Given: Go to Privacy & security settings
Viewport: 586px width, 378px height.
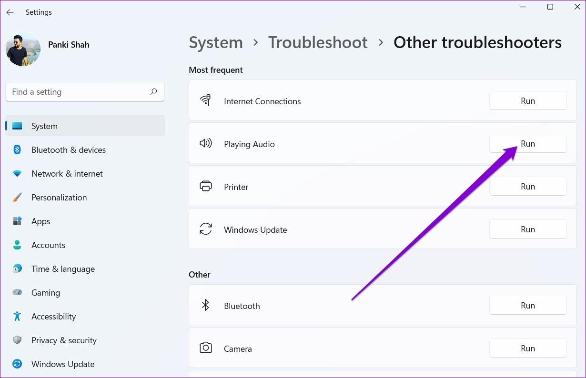Looking at the screenshot, I should point(64,340).
